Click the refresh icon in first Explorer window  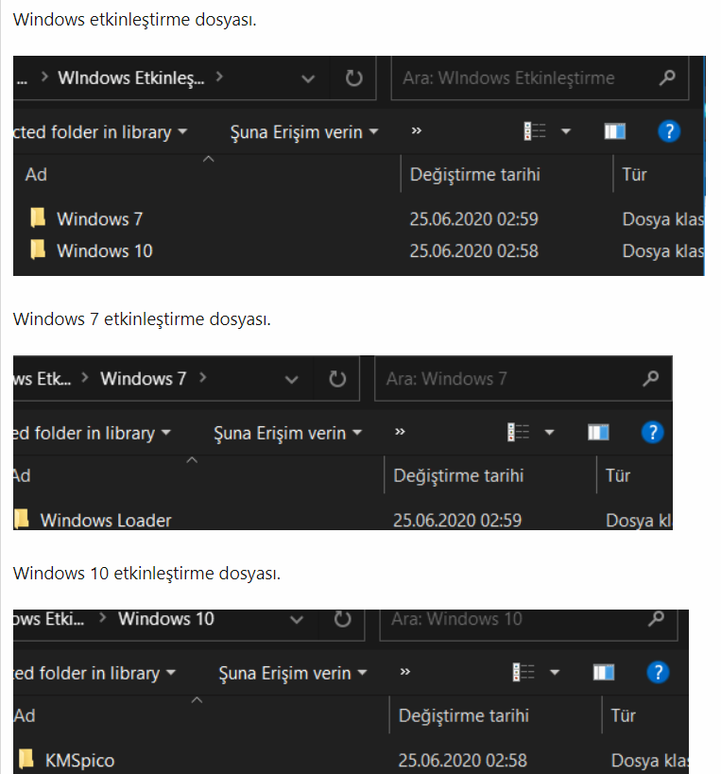point(353,78)
